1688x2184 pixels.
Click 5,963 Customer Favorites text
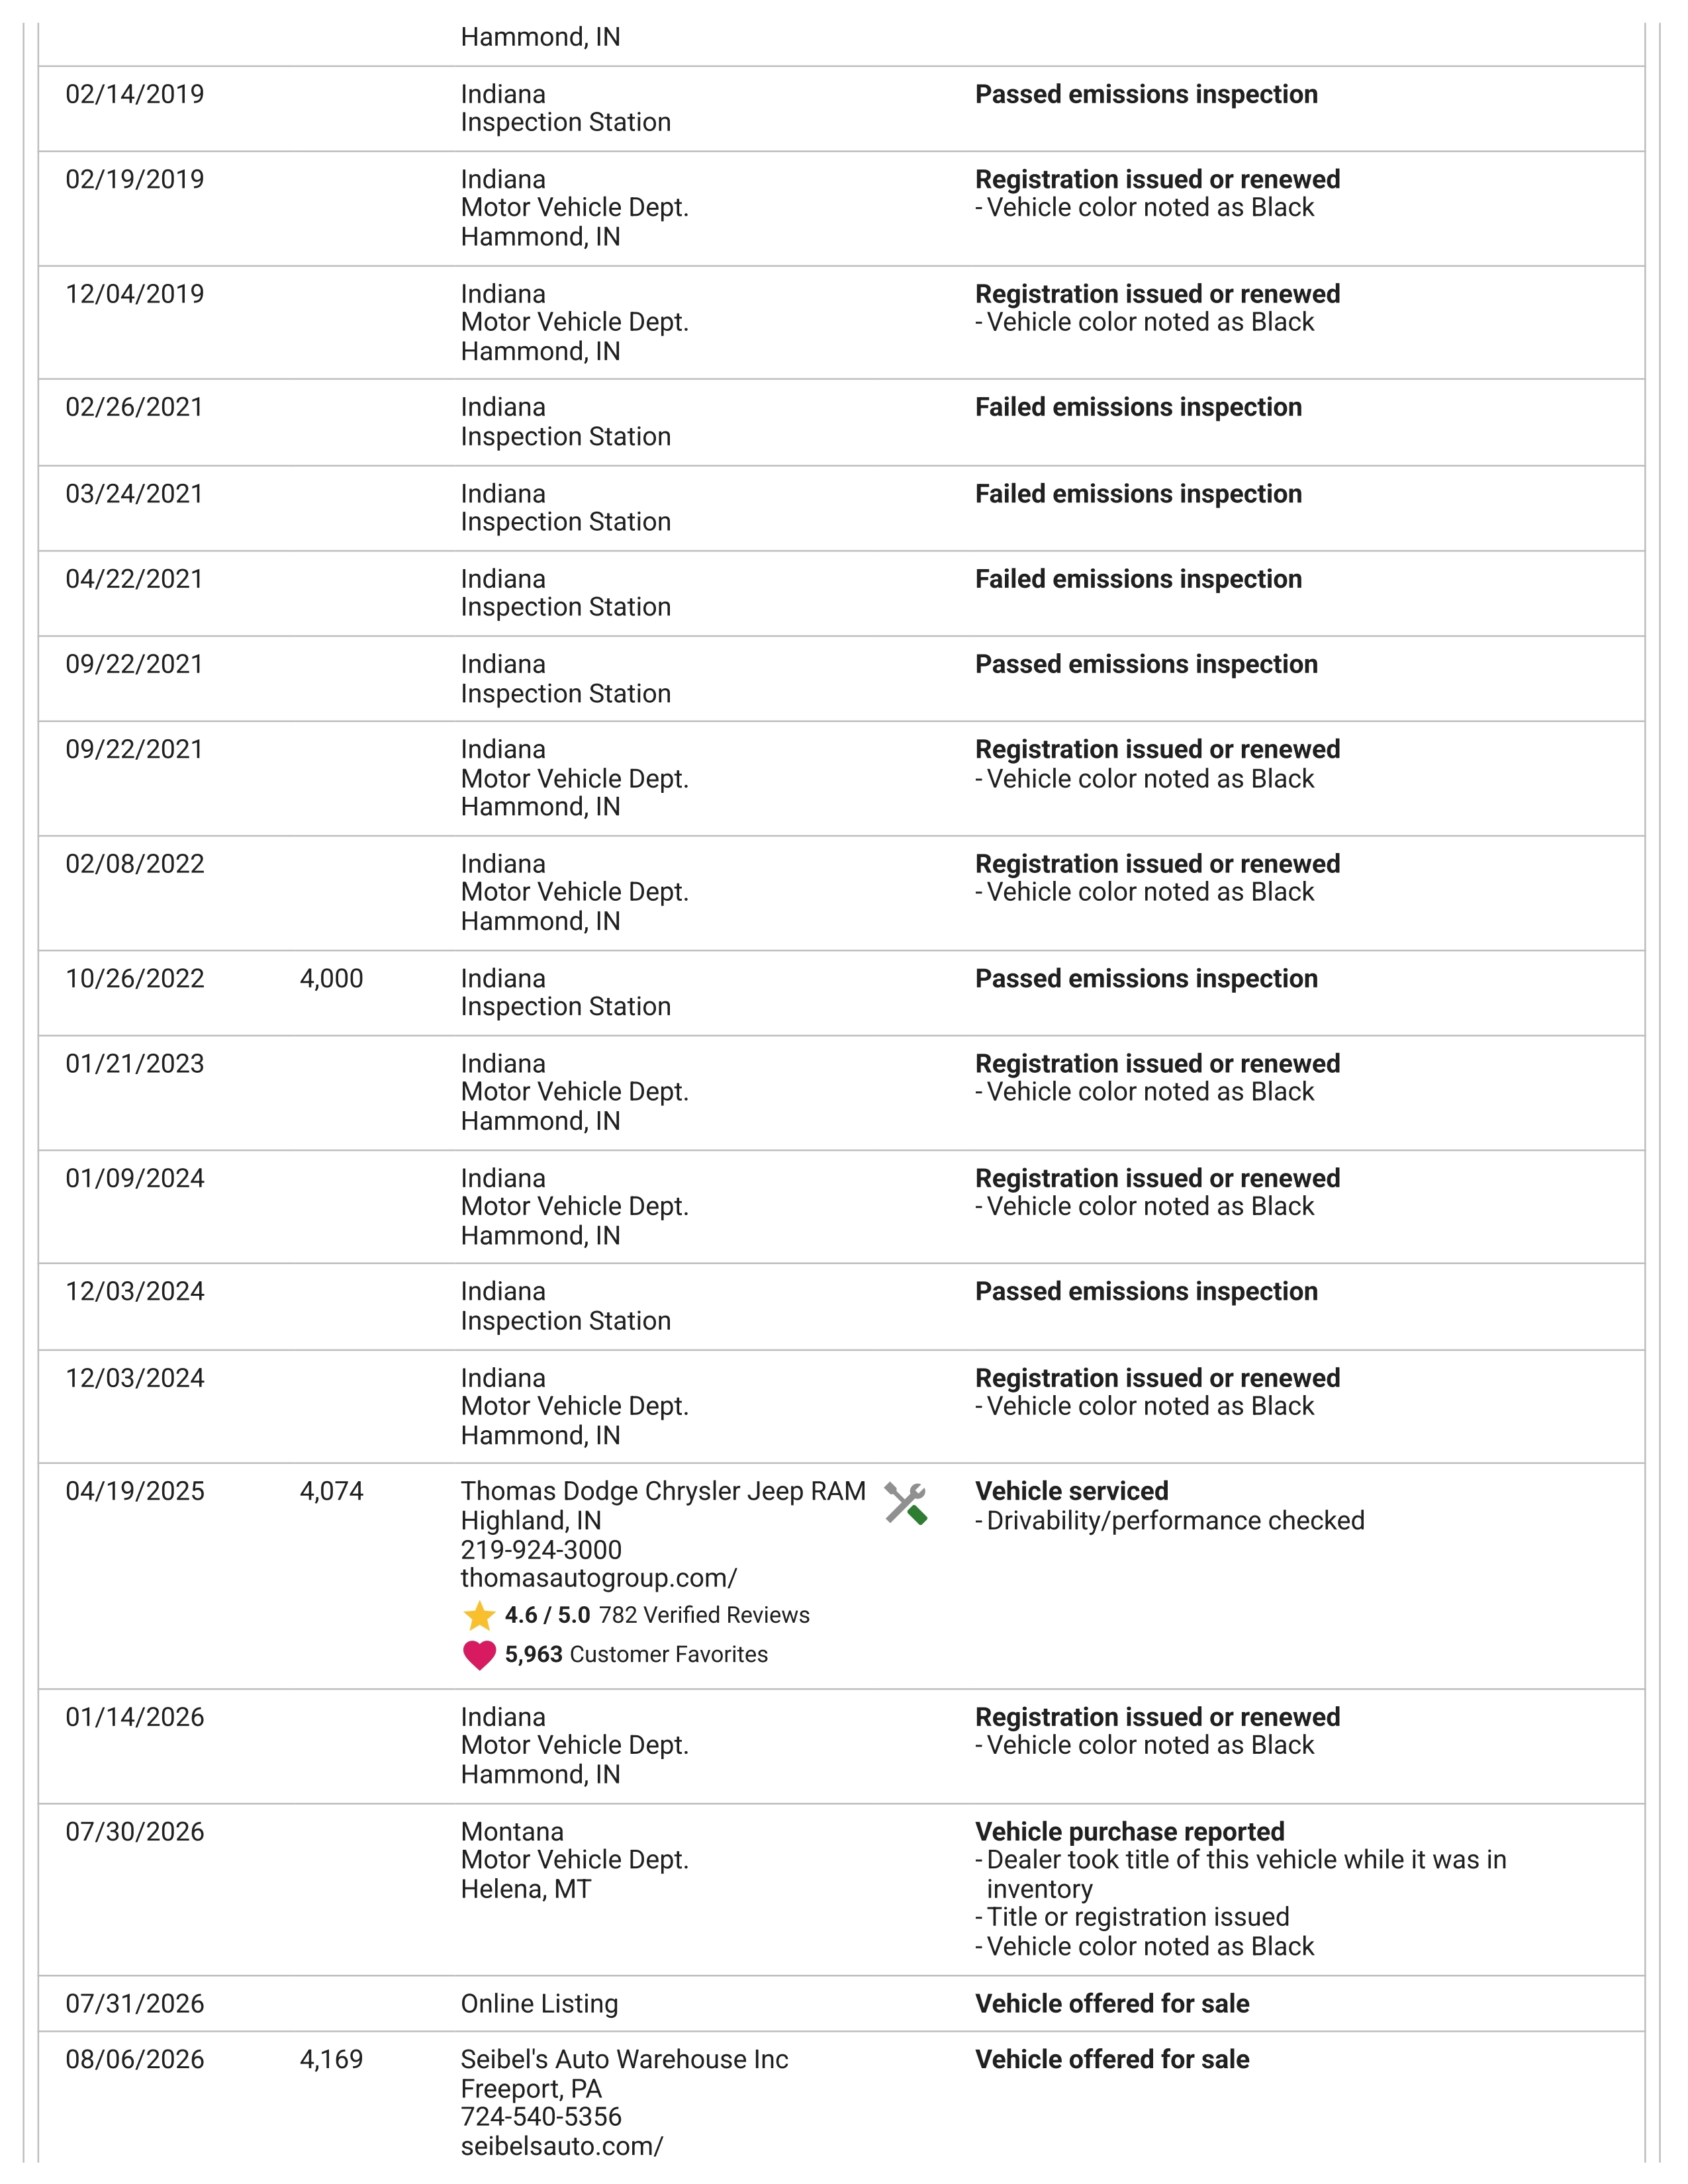coord(636,1654)
